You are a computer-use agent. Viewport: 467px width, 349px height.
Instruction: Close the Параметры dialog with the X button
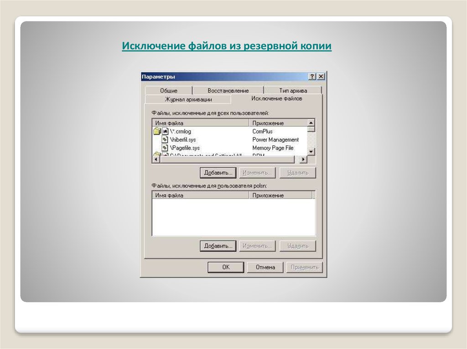point(321,76)
